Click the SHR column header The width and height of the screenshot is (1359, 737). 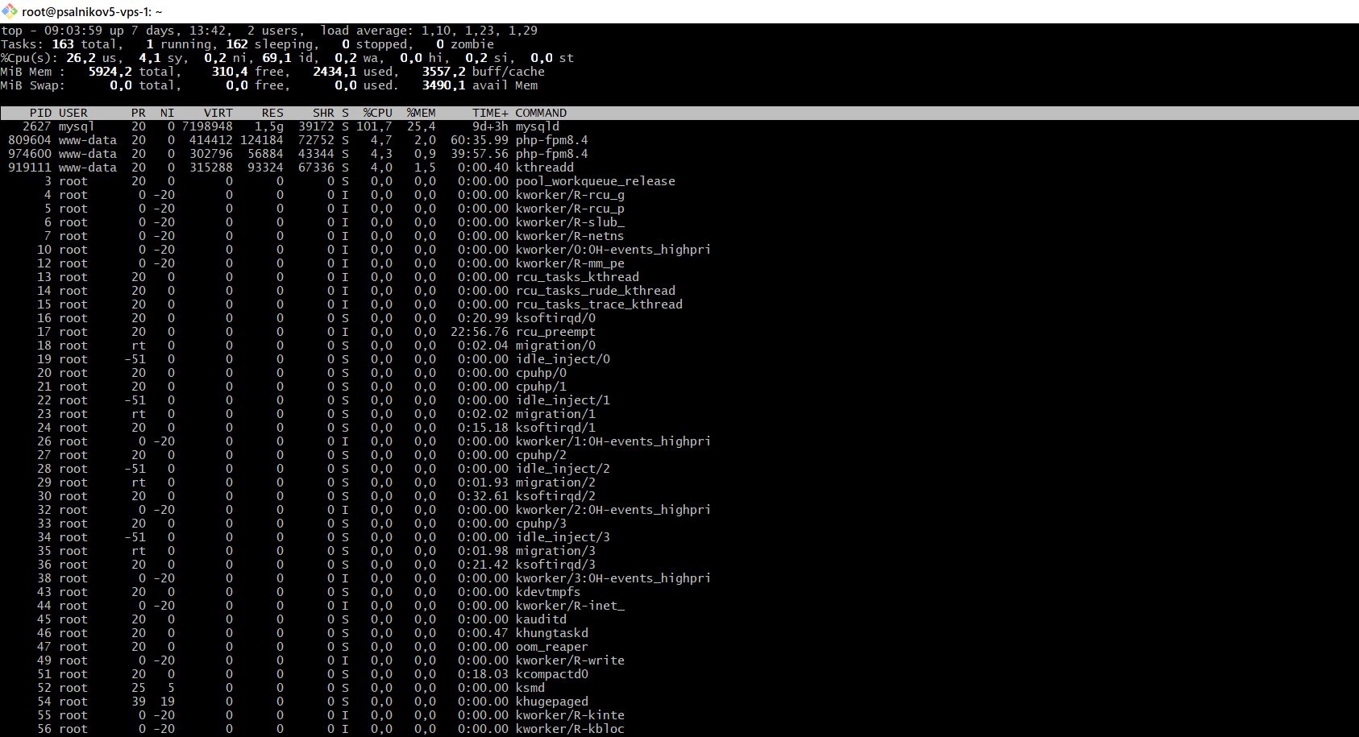323,113
